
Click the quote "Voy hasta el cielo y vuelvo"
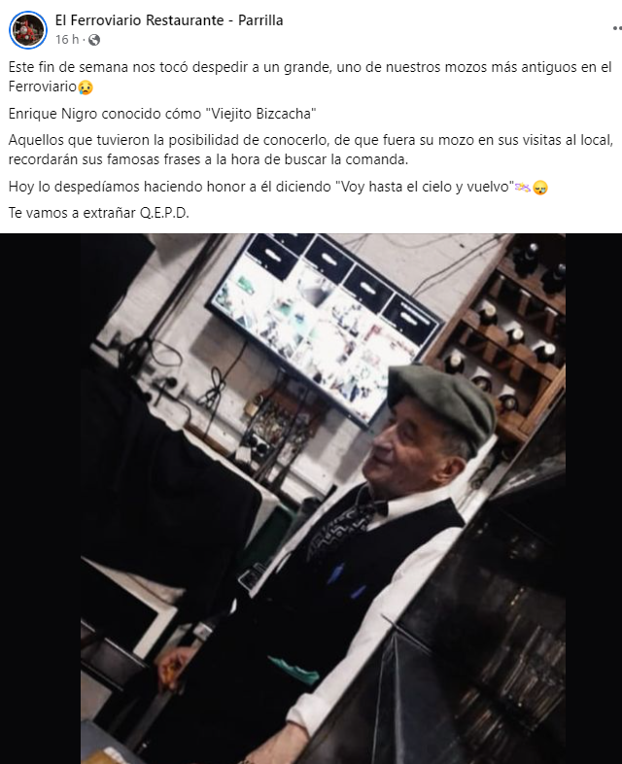(x=425, y=187)
